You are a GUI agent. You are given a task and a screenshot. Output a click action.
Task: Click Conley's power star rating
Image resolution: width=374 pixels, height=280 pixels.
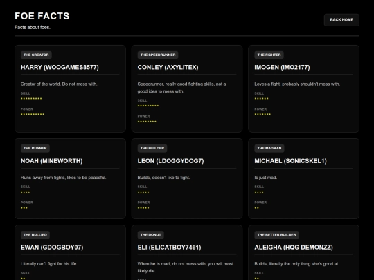click(147, 122)
